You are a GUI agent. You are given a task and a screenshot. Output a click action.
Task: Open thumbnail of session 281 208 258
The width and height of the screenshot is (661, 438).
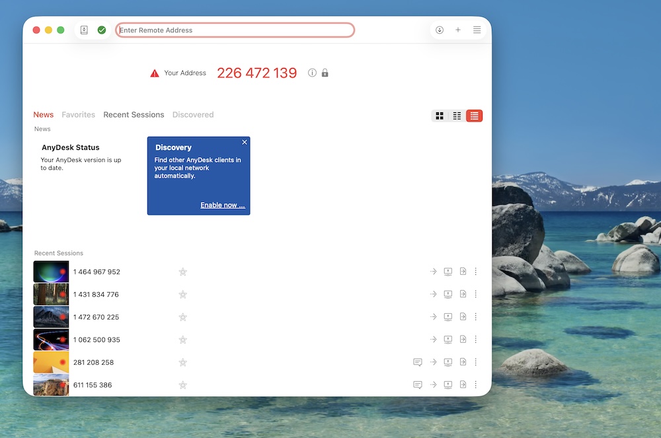click(x=51, y=362)
